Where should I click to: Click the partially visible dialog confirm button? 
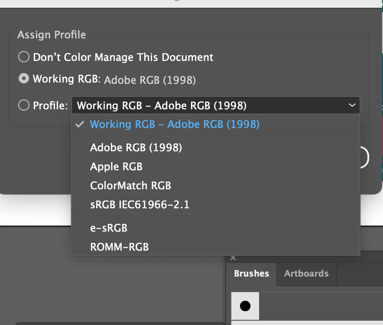pos(364,158)
